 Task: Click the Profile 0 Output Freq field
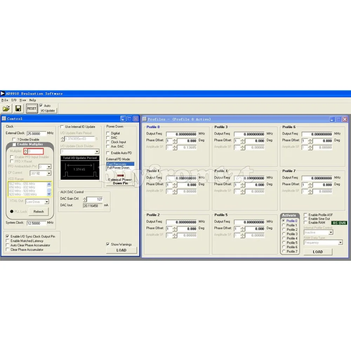181,134
